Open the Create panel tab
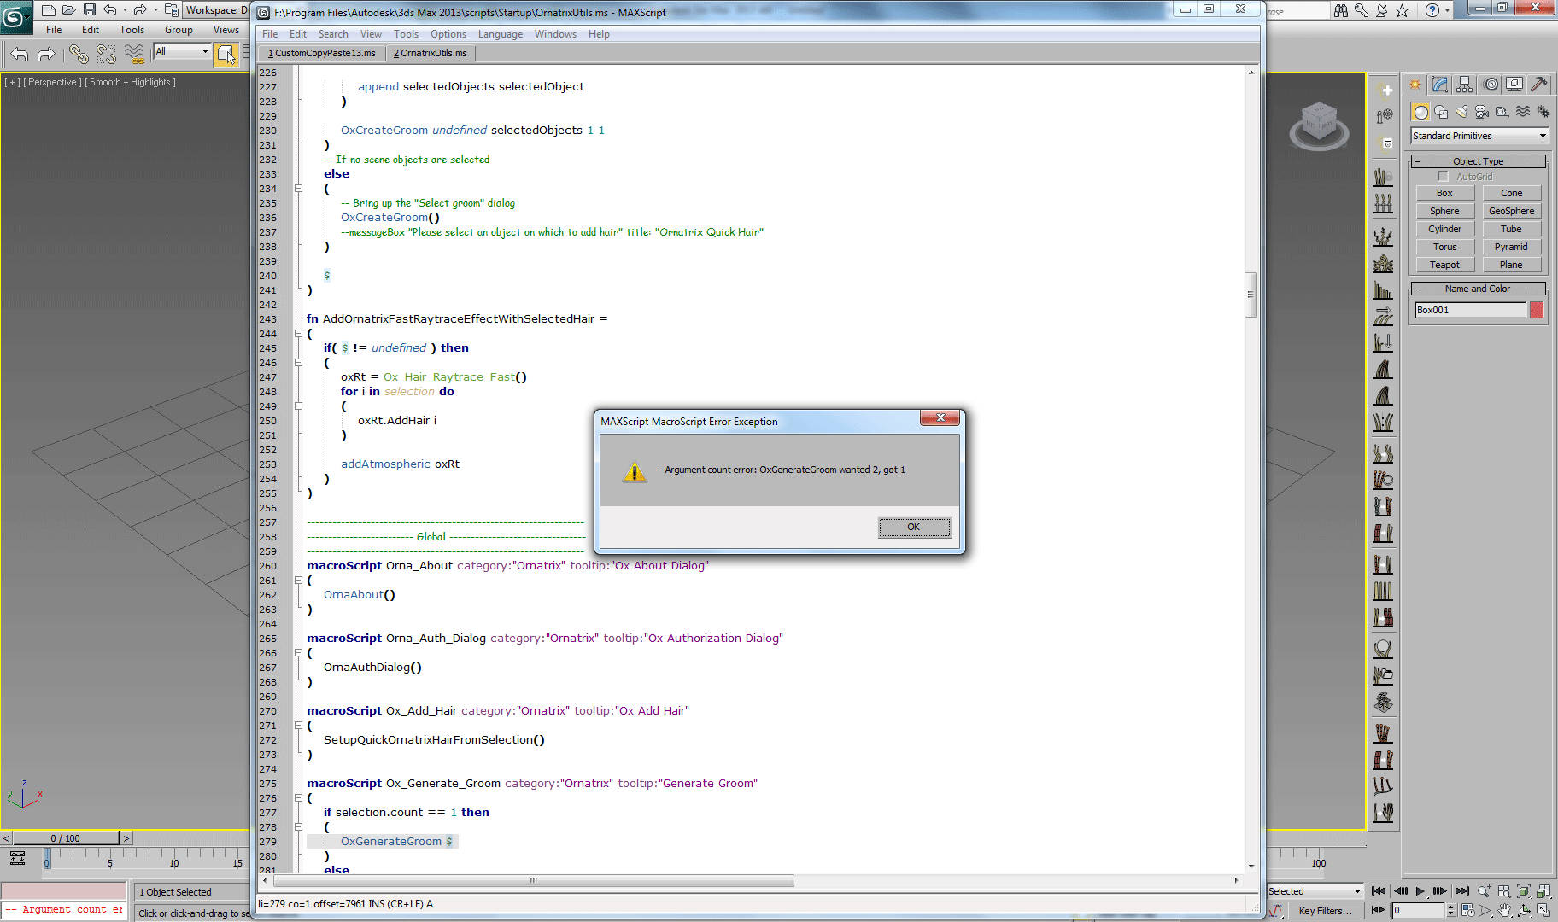 coord(1415,85)
